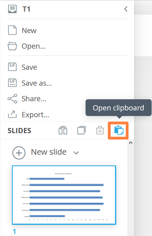Click the delete slide trash icon
This screenshot has width=152, height=236.
pyautogui.click(x=100, y=130)
